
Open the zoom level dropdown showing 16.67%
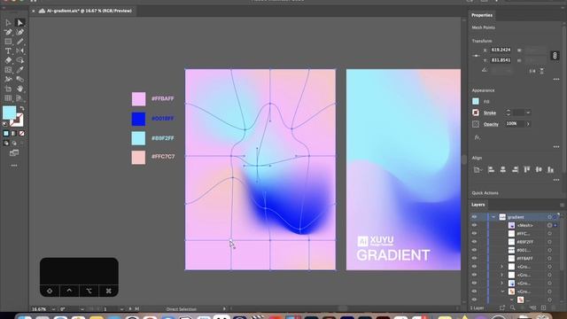53,309
